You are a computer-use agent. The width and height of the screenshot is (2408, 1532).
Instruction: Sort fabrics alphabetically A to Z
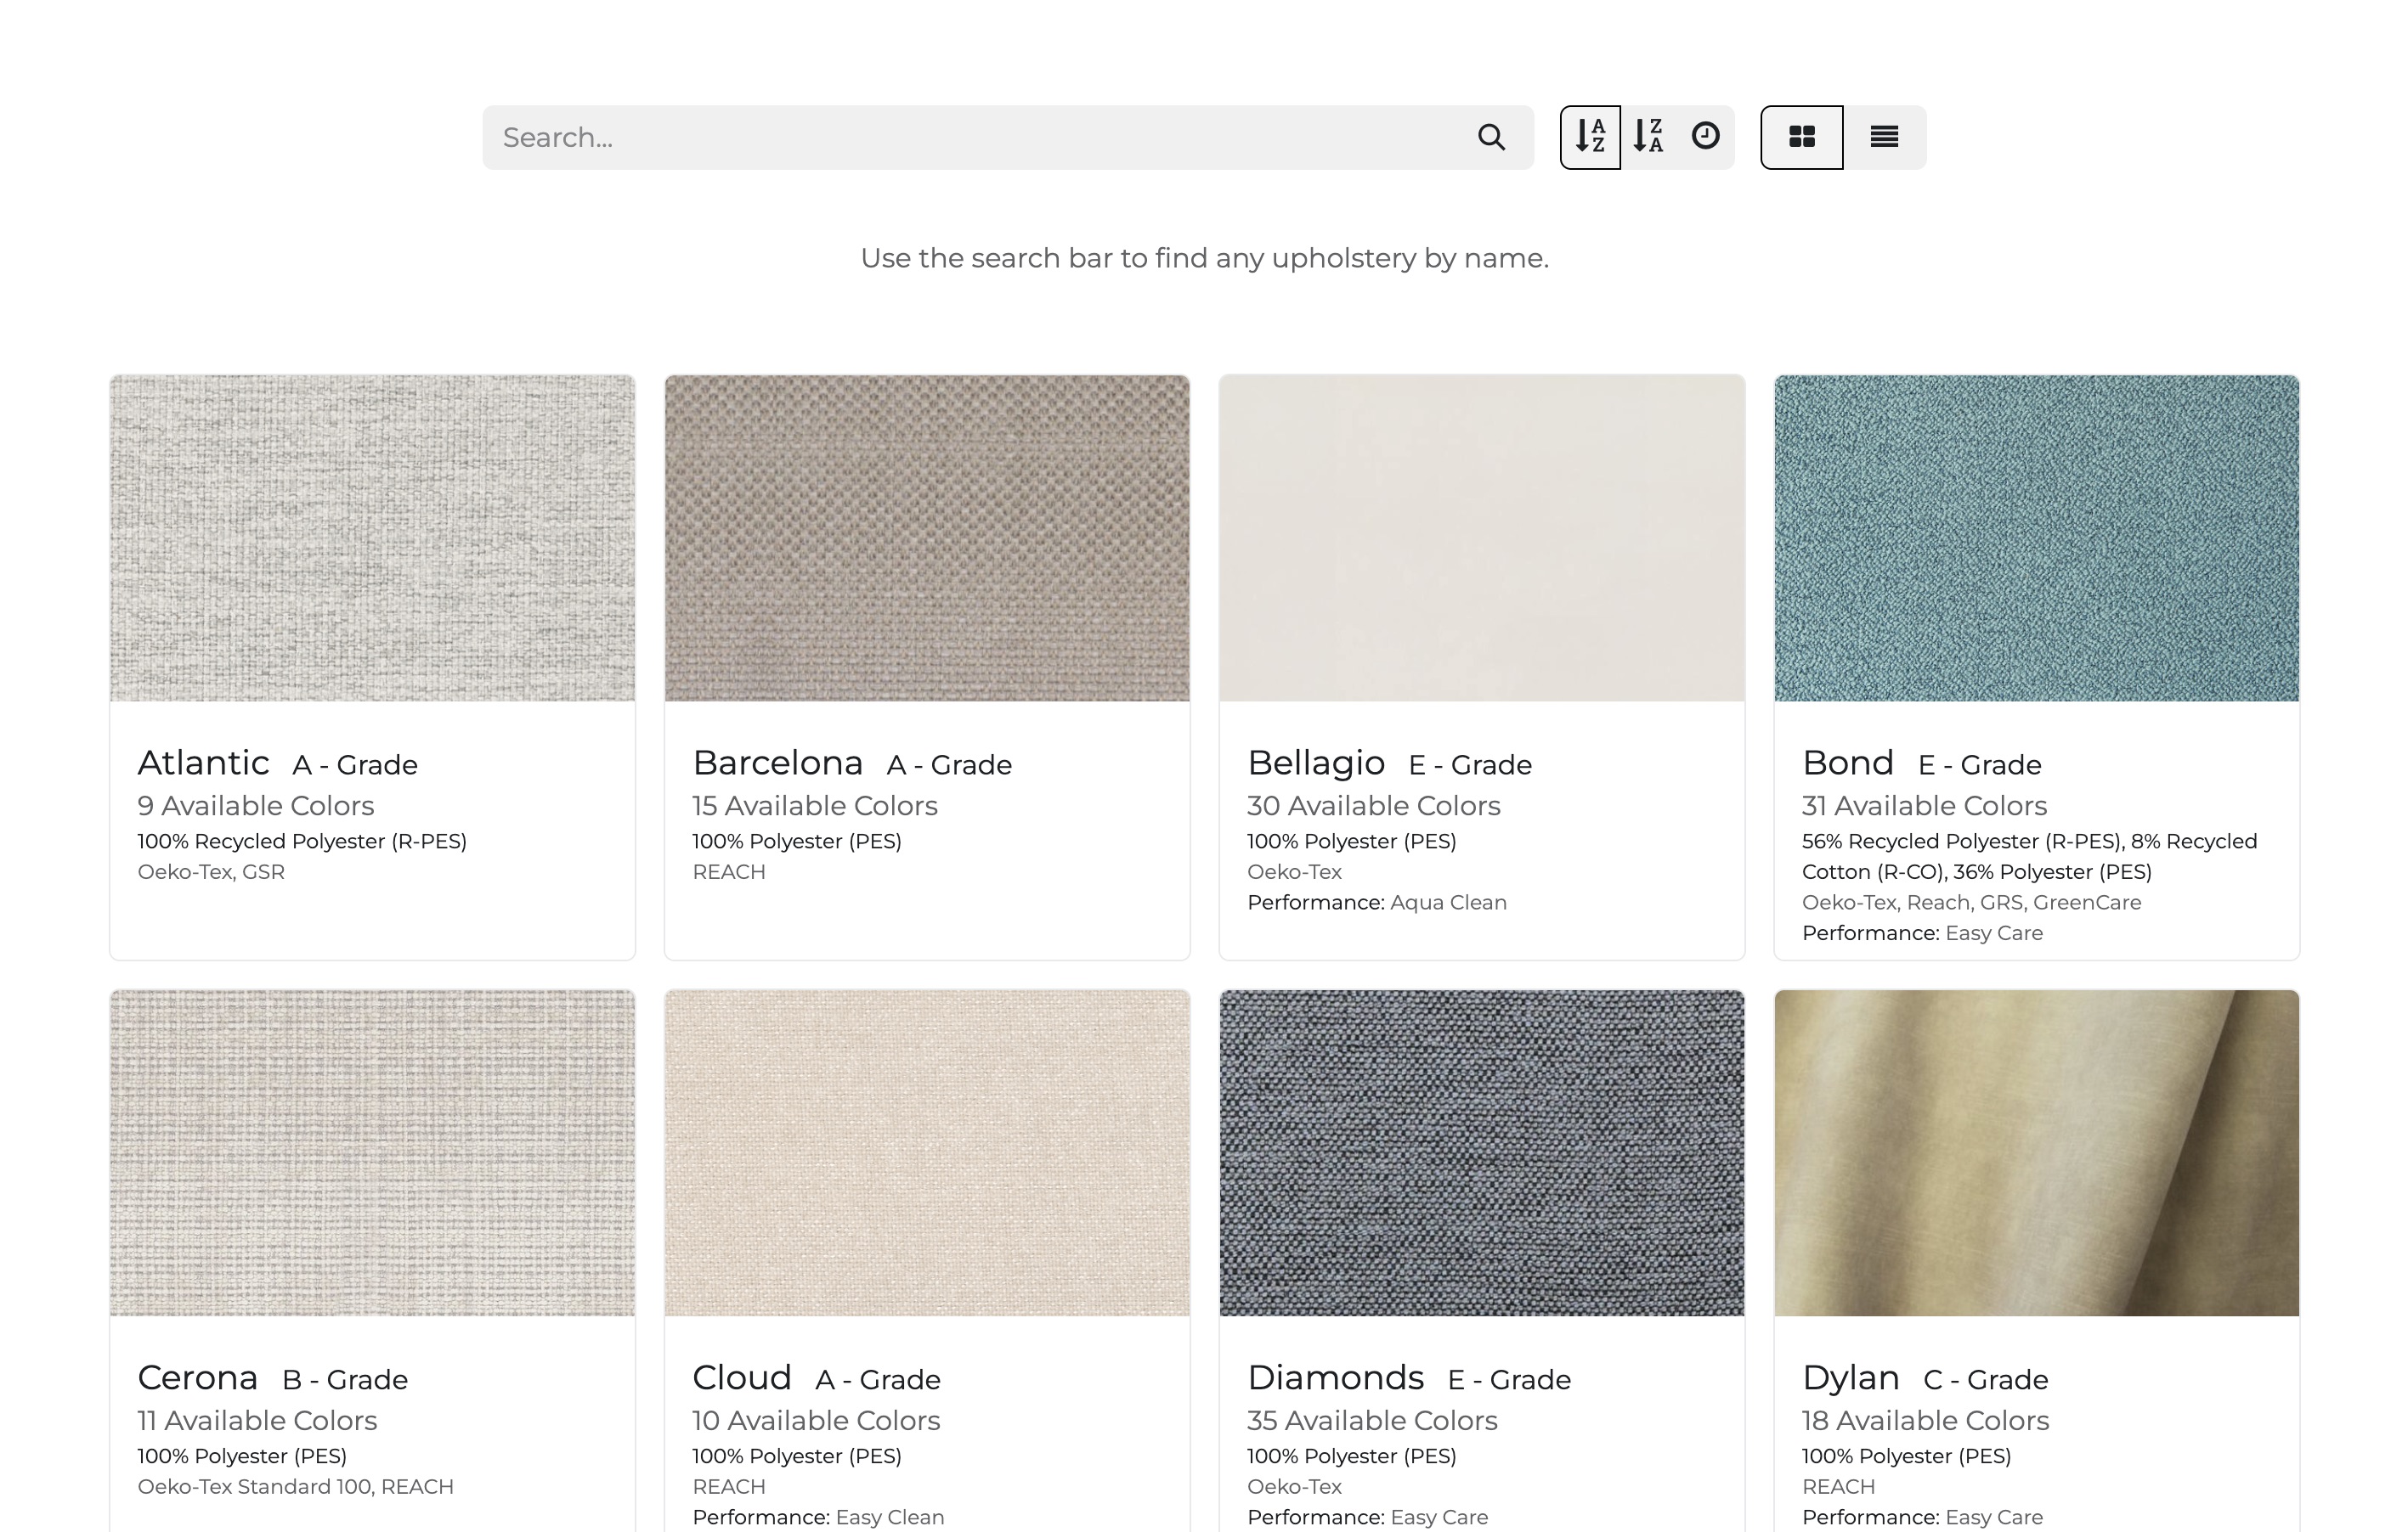tap(1591, 137)
